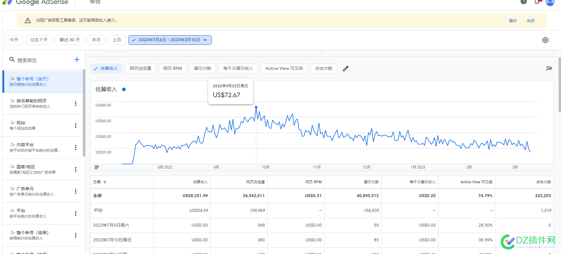This screenshot has width=561, height=254.
Task: Open report settings gear icon
Action: click(545, 40)
